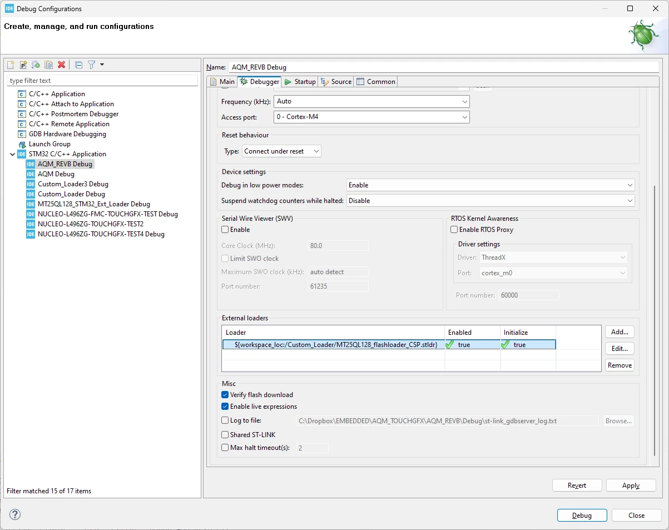Click the Apply button
Viewport: 669px width, 530px height.
(x=631, y=486)
